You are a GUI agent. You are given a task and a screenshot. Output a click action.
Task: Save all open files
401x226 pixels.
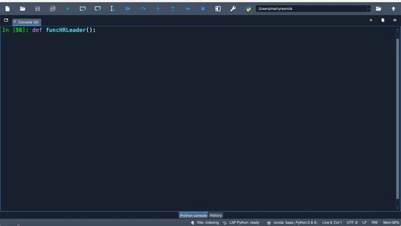[53, 9]
